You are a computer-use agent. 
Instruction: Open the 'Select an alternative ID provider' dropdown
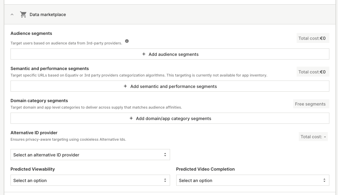(x=90, y=155)
